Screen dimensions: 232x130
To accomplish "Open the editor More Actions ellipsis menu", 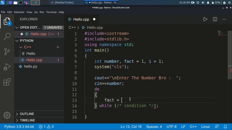I will pyautogui.click(x=224, y=19).
